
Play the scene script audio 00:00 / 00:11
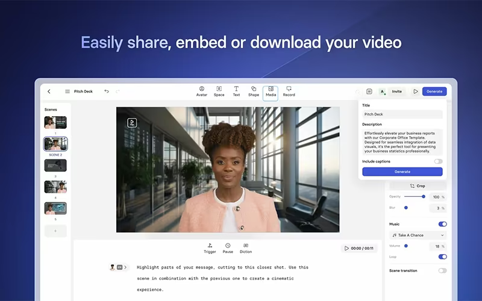coord(359,248)
